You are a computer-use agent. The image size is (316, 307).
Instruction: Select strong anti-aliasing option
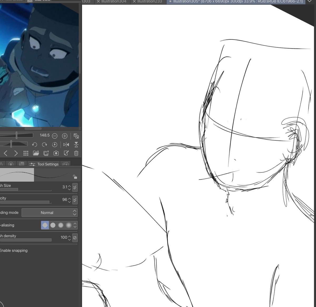click(69, 225)
